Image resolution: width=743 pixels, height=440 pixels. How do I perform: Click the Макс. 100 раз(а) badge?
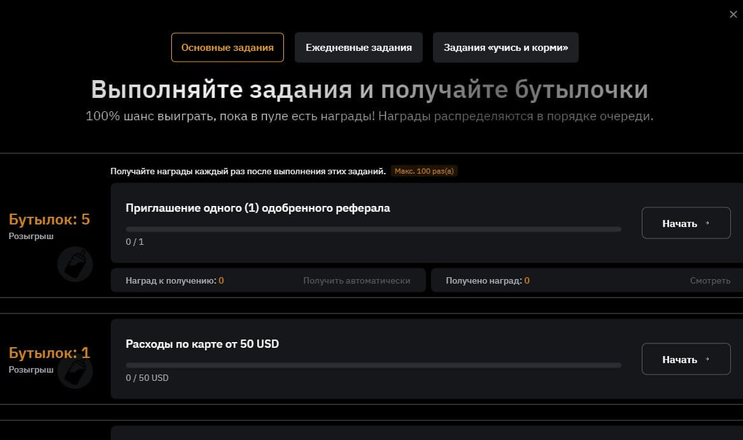pos(425,171)
